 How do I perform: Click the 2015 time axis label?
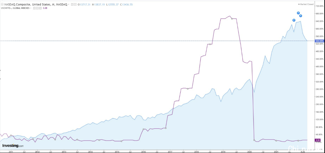[117, 152]
